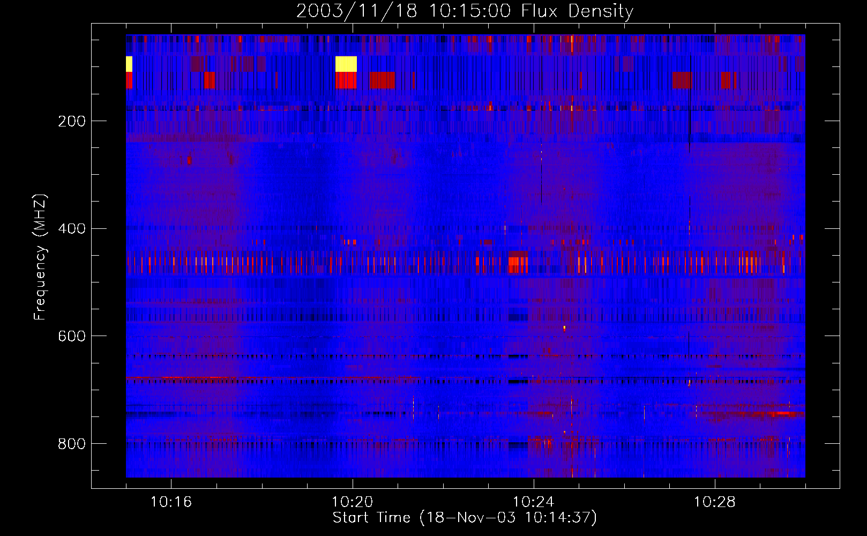Click the yellow burst block near 10:20
867x536 pixels.
coord(346,64)
